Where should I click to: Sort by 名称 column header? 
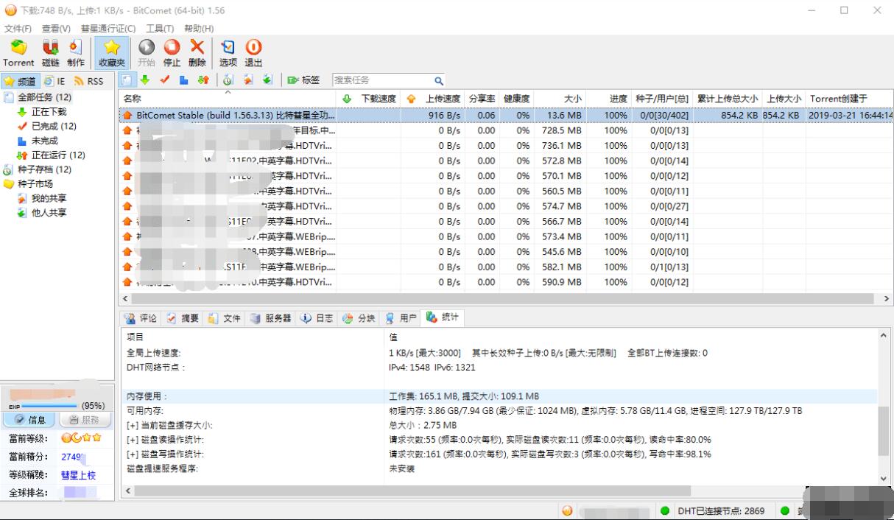[x=228, y=99]
